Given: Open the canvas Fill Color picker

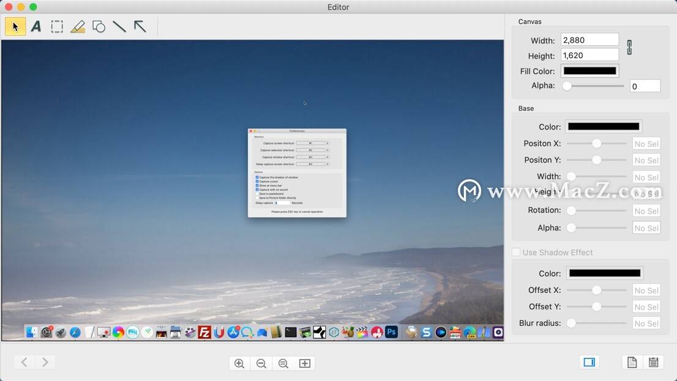Looking at the screenshot, I should pos(589,71).
